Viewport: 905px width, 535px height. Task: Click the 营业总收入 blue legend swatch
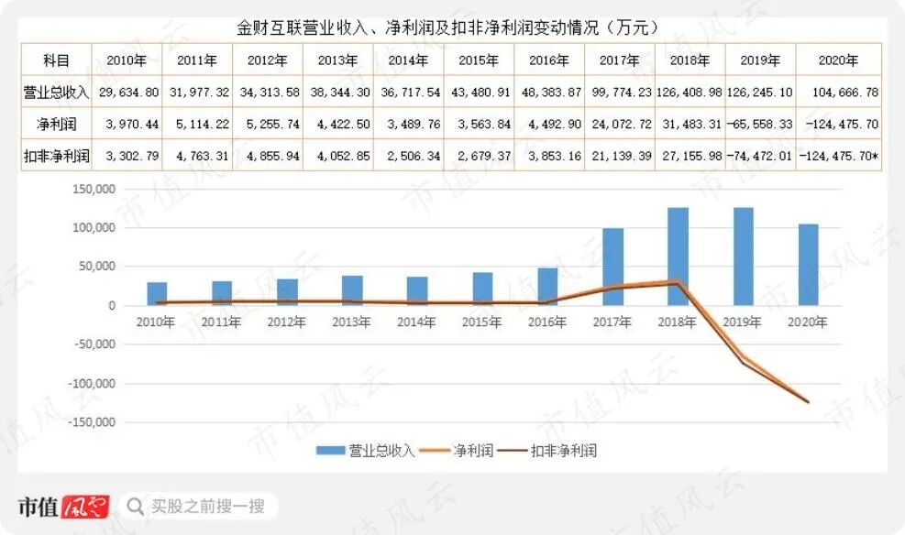330,451
